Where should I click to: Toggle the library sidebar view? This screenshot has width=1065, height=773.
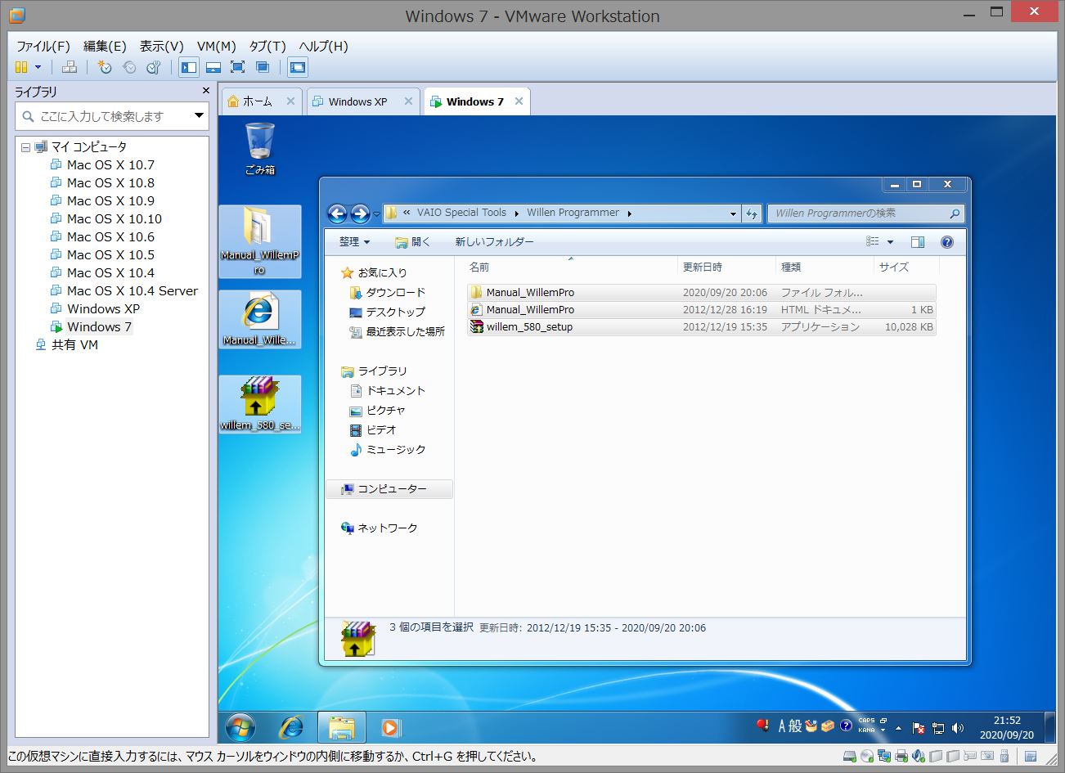[189, 67]
